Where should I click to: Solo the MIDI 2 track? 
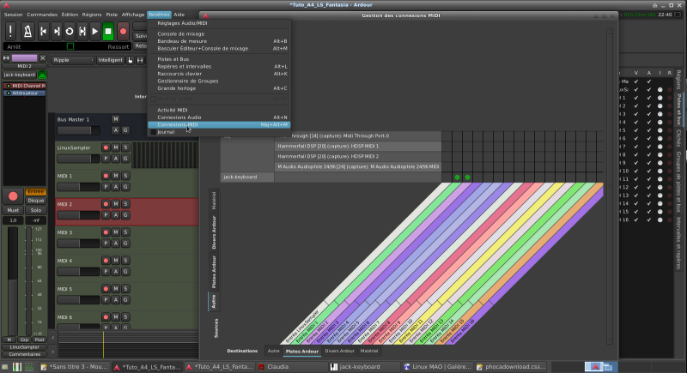(x=125, y=204)
